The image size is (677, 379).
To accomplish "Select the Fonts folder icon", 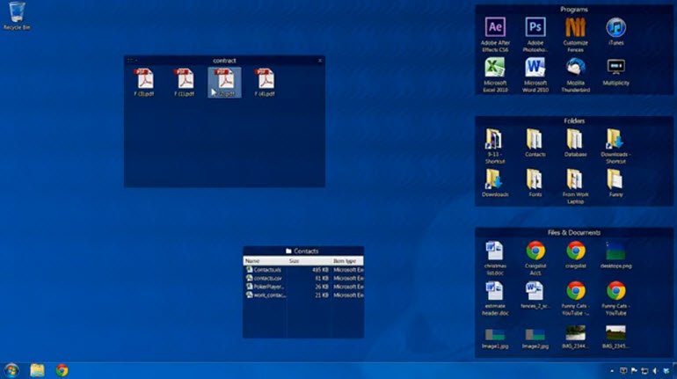I will tap(535, 180).
